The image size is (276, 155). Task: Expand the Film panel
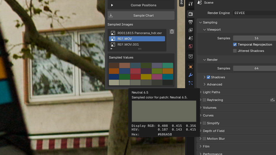[200, 146]
